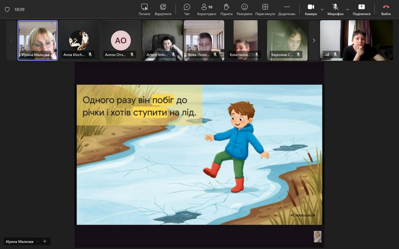The image size is (399, 249).
Task: Open the Чат (Chat) panel
Action: tap(187, 9)
